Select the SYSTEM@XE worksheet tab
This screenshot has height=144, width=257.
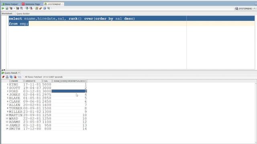pyautogui.click(x=53, y=4)
